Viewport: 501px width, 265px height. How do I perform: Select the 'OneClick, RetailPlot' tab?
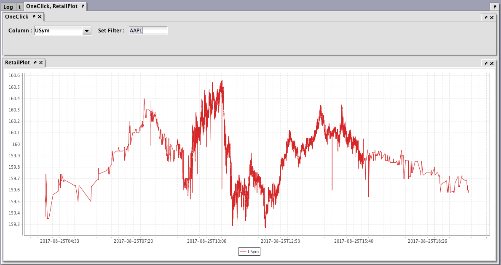tap(51, 6)
